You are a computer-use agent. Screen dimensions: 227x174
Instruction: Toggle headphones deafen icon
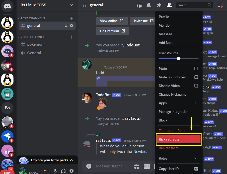(x=63, y=171)
